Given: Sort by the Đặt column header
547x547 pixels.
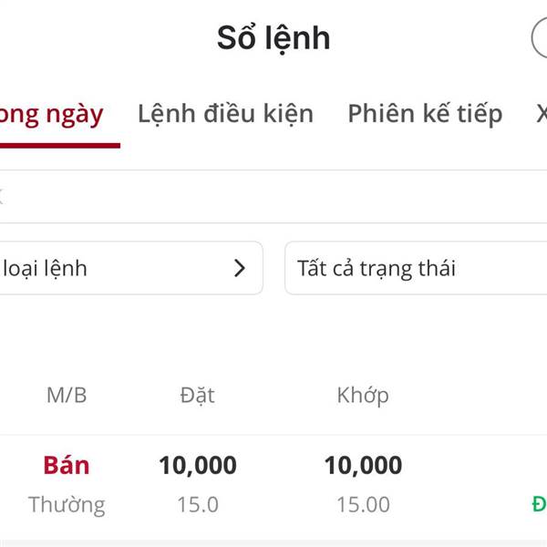Looking at the screenshot, I should (x=198, y=396).
